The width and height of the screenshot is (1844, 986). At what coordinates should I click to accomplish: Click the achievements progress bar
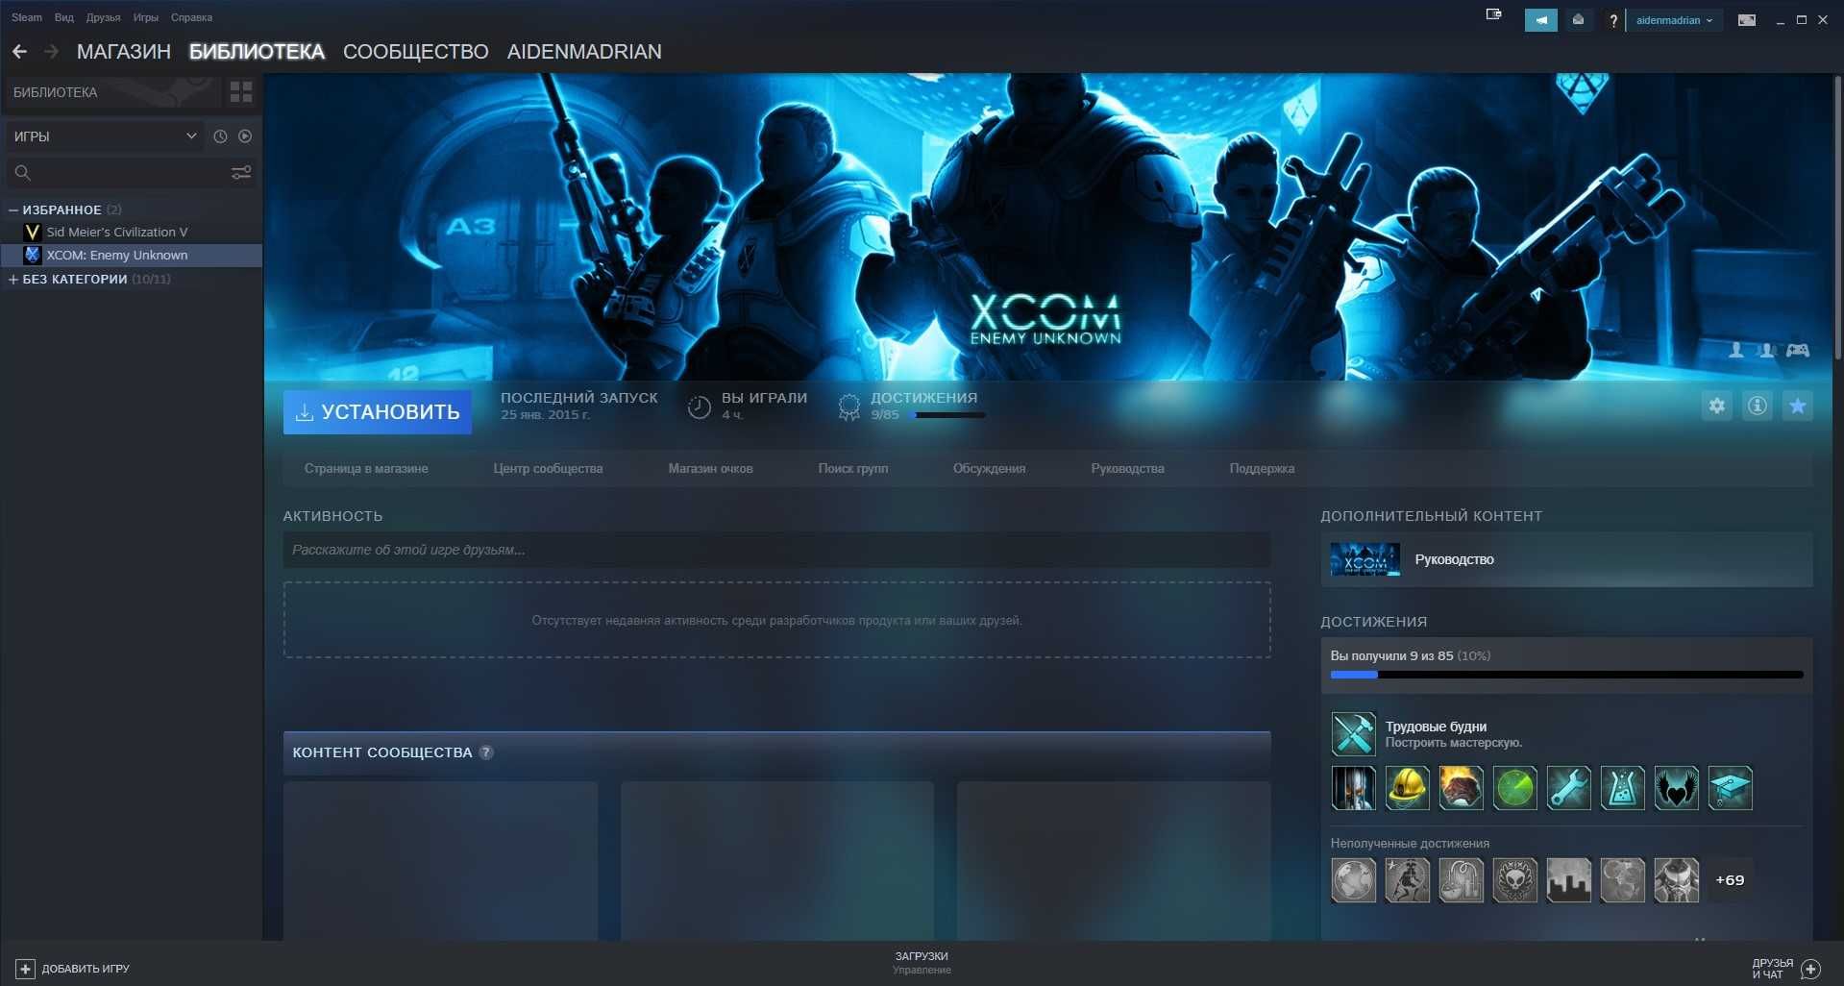pyautogui.click(x=1566, y=675)
